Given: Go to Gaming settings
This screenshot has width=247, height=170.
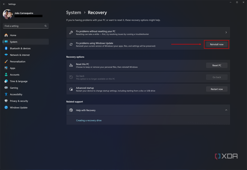Looking at the screenshot, I should point(26,88).
